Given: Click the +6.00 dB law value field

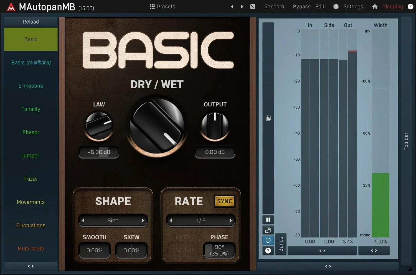Looking at the screenshot, I should [99, 152].
